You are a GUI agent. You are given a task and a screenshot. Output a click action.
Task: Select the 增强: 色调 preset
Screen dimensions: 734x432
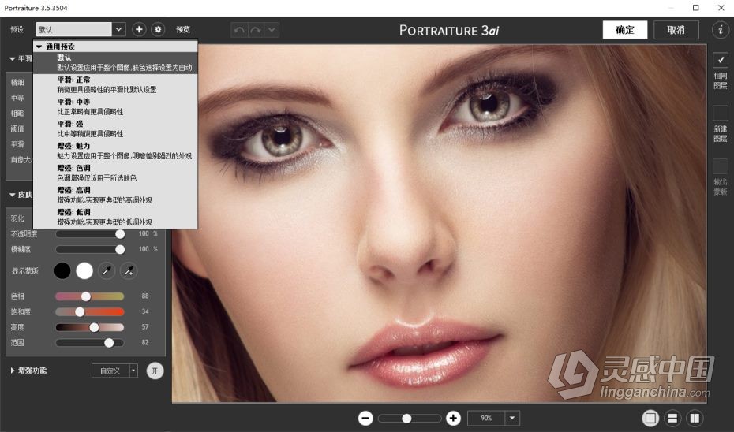[x=115, y=173]
